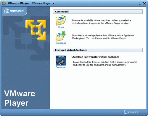
Task: Select the Commands section header
Action: click(98, 12)
